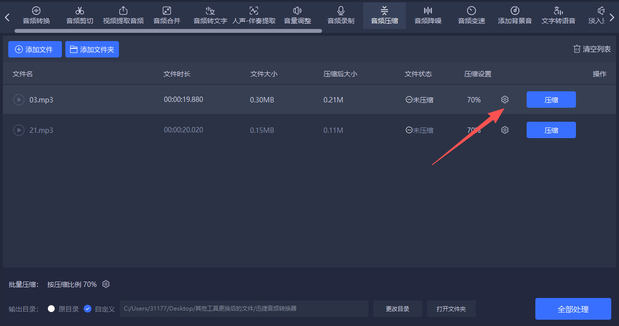Click duration 00:00:19.880
The image size is (619, 326).
[x=183, y=99]
